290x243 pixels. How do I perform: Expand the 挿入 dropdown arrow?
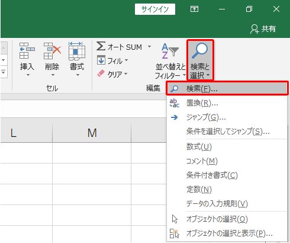click(x=28, y=75)
